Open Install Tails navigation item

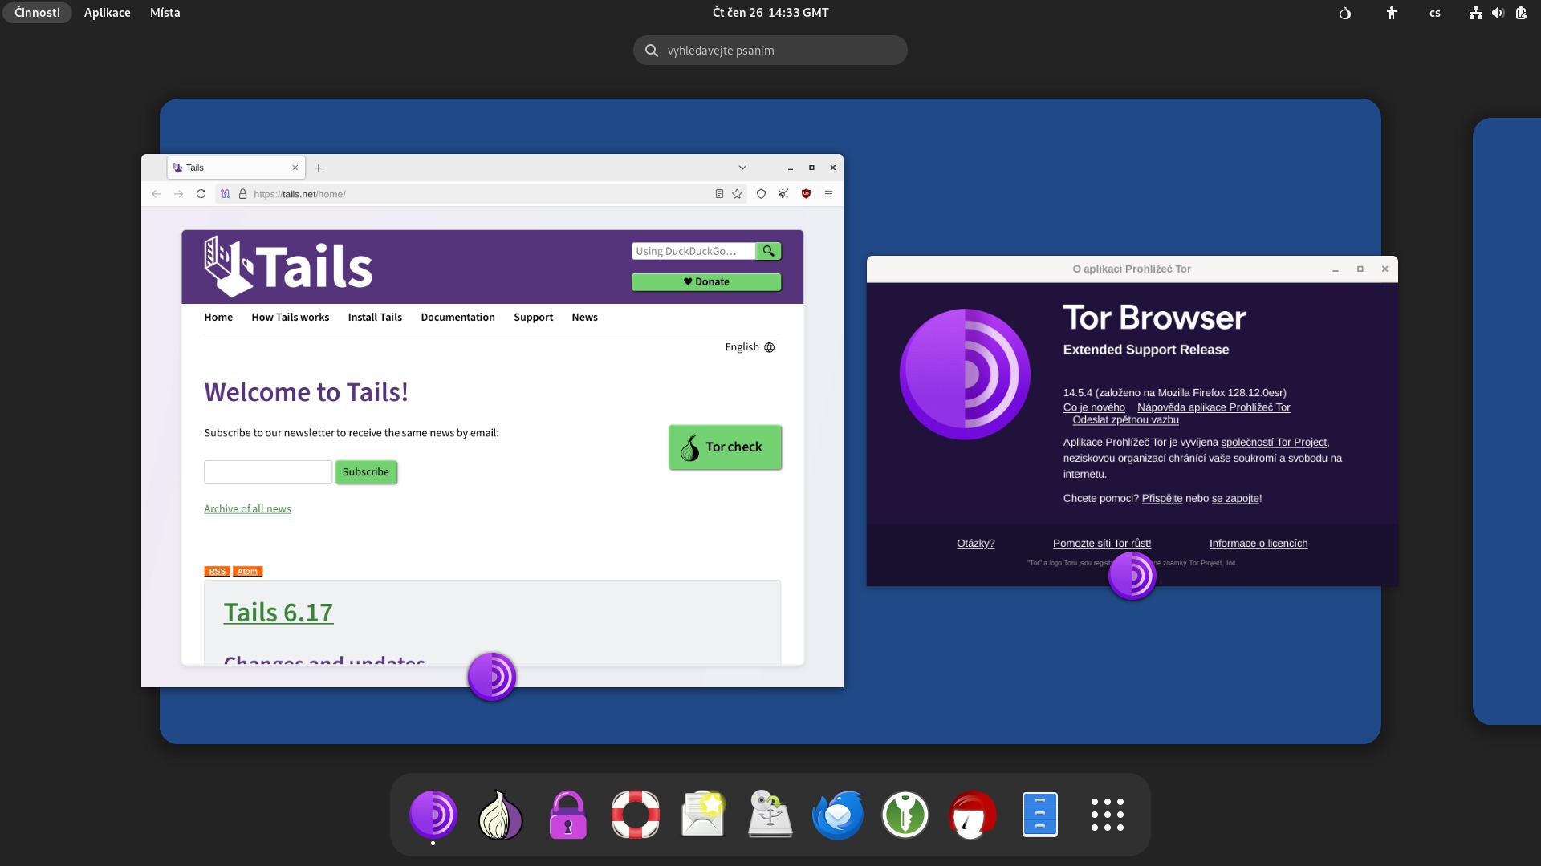pyautogui.click(x=375, y=318)
